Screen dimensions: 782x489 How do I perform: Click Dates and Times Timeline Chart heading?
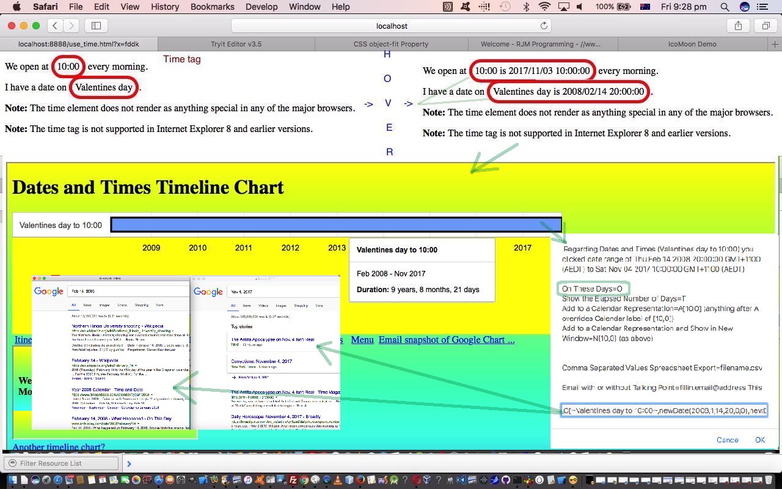[148, 187]
